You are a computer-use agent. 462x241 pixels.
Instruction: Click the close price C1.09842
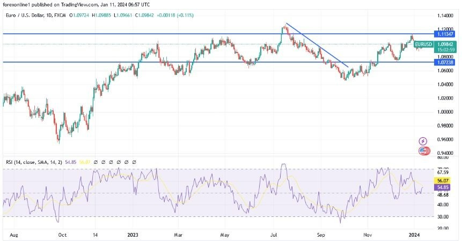(144, 16)
